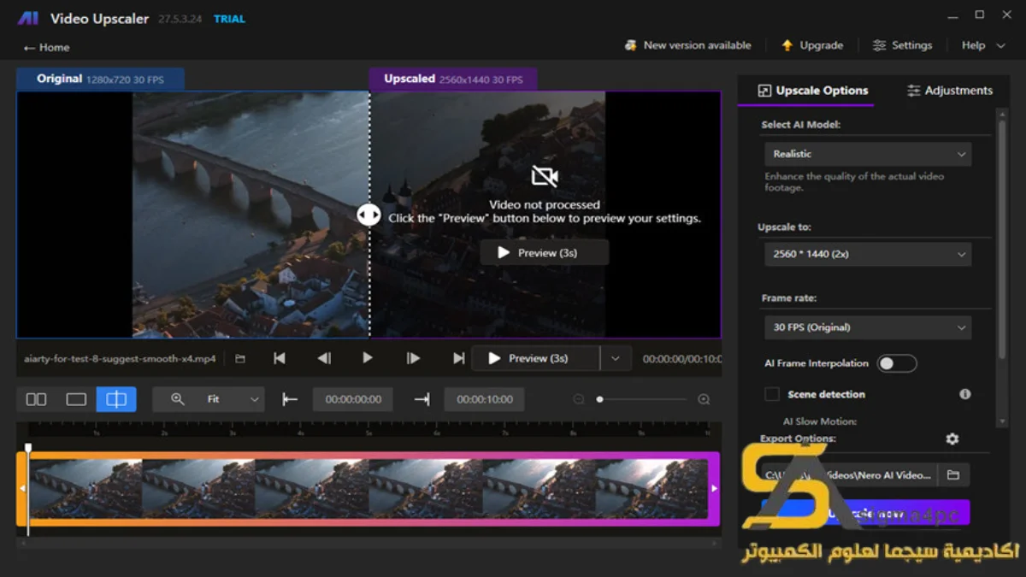Open the source file folder icon
The width and height of the screenshot is (1026, 577).
point(240,359)
